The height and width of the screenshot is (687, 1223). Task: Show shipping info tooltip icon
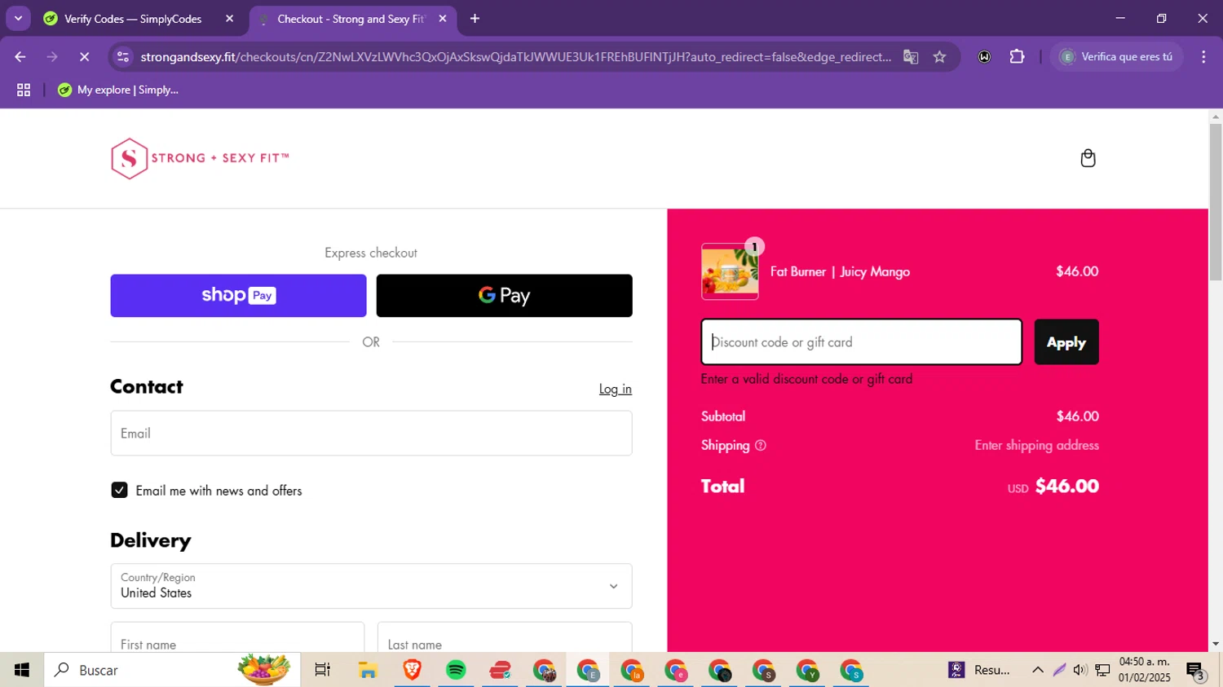(x=761, y=446)
